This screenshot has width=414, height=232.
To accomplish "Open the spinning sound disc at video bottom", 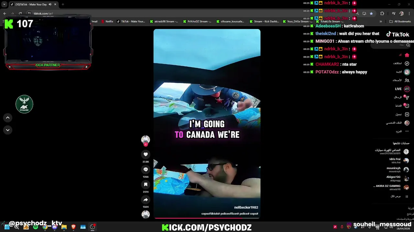I will click(146, 214).
